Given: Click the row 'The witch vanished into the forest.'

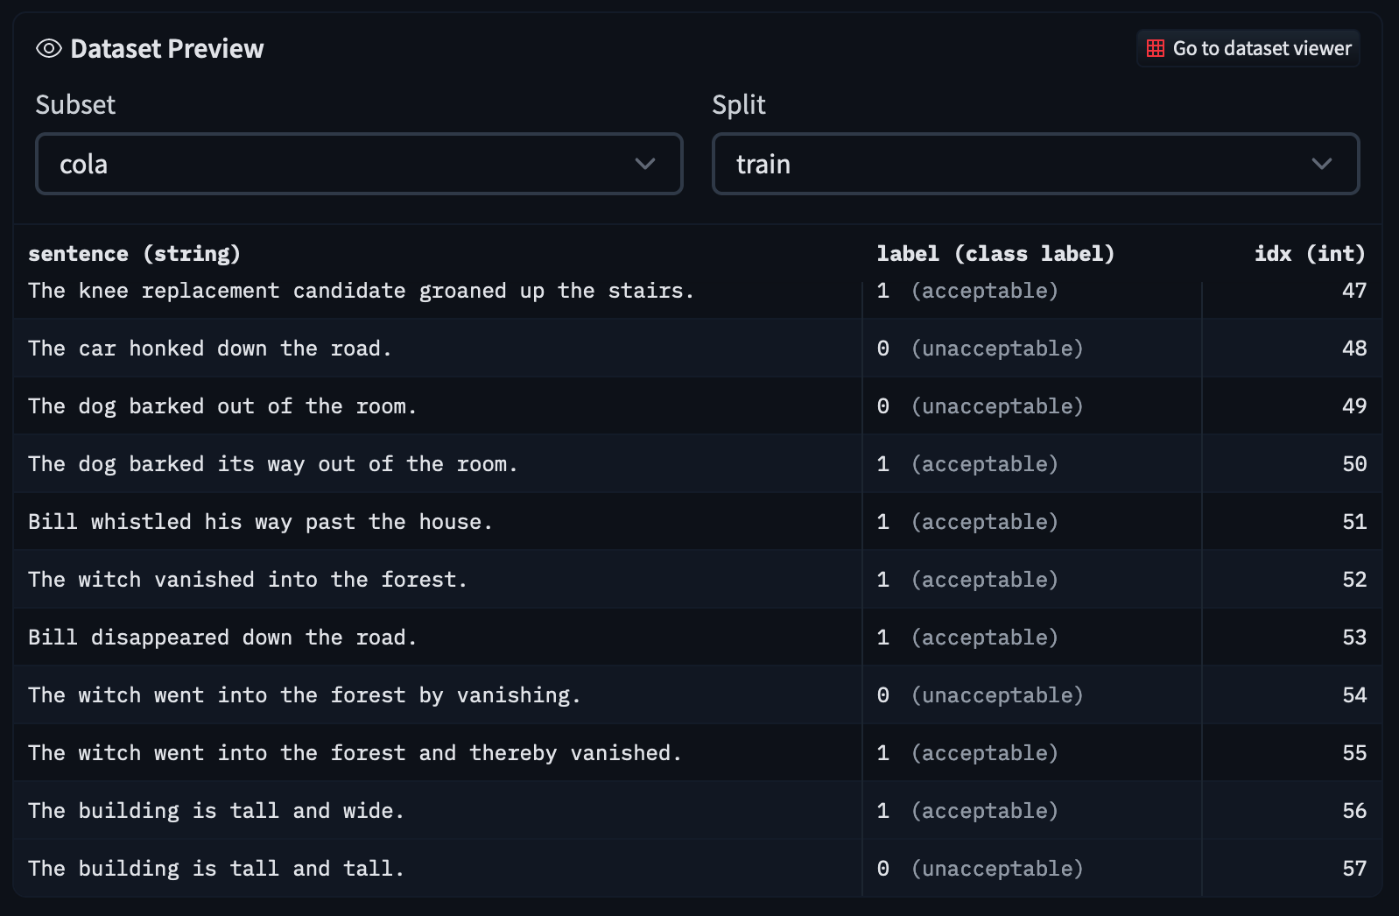Looking at the screenshot, I should [x=248, y=579].
